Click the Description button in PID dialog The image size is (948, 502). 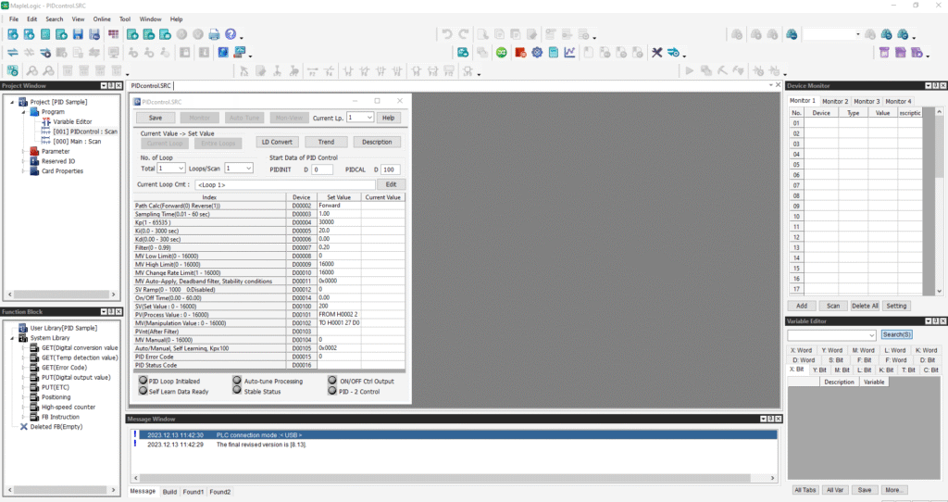377,142
